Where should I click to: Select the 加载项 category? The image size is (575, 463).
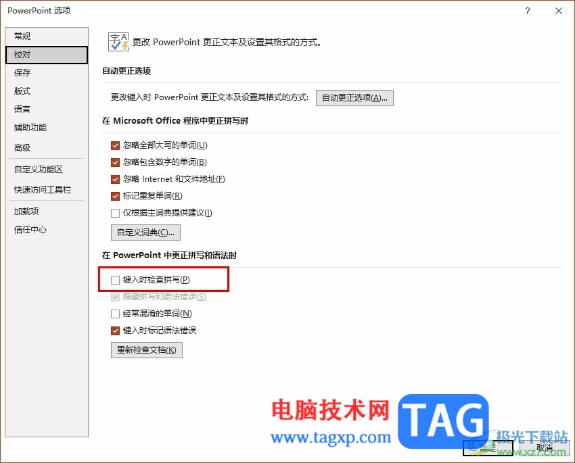coord(47,212)
